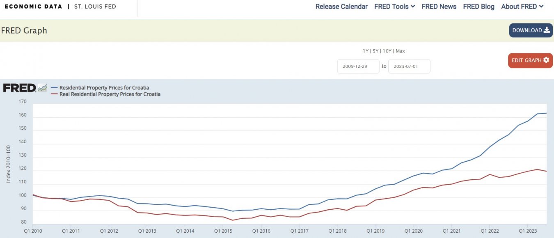
Task: Click the FRED Graph page heading
Action: [x=24, y=30]
